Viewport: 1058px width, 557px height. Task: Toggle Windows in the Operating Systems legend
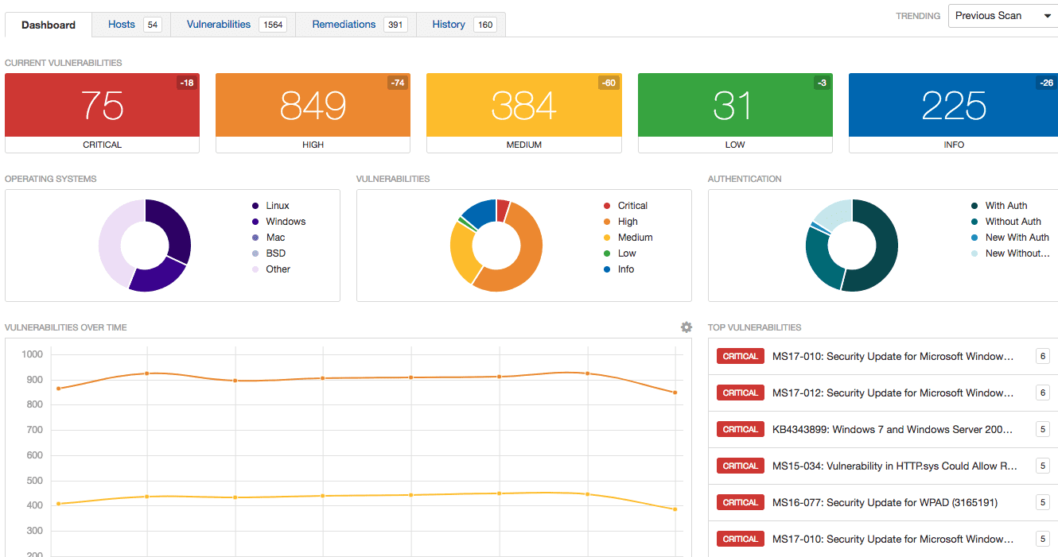tap(286, 221)
